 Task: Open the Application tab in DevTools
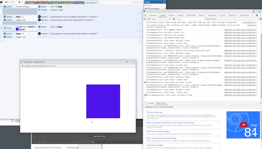[212, 15]
